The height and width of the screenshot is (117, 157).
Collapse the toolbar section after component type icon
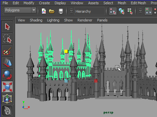(x=140, y=11)
